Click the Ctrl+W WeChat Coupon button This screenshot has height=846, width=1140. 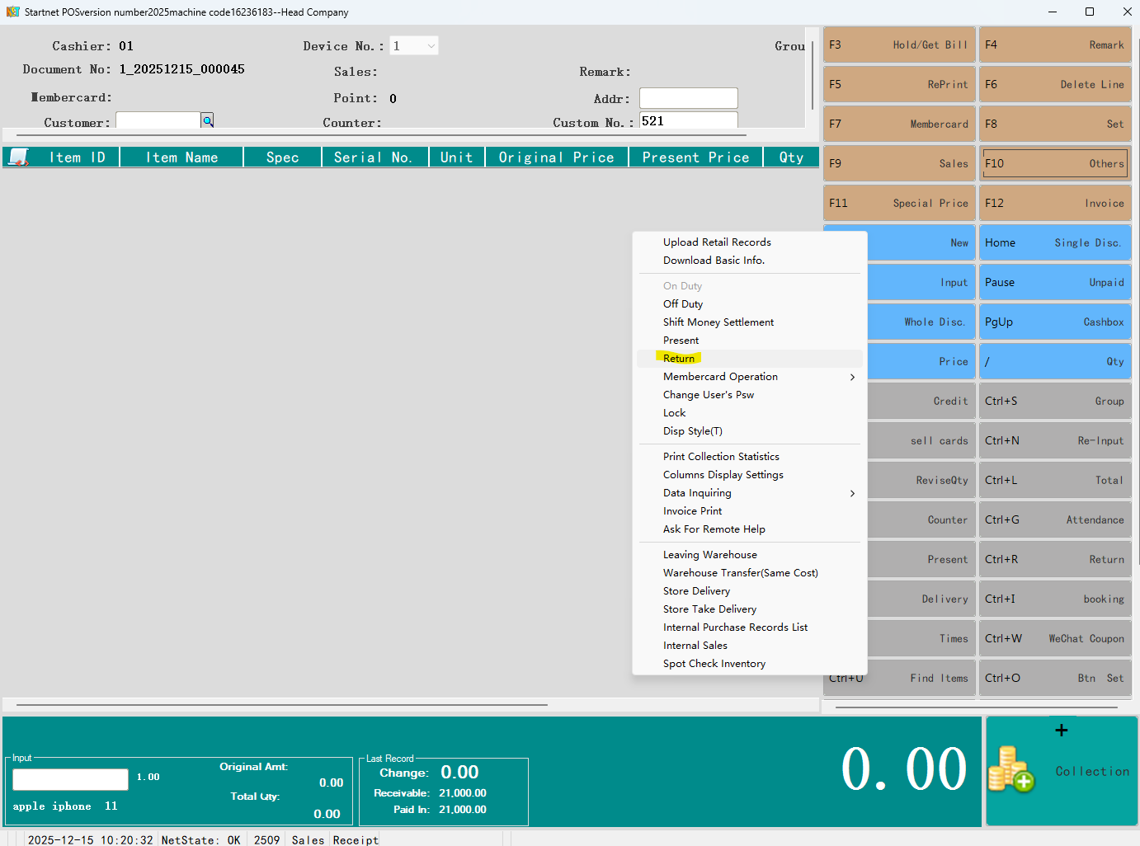coord(1053,639)
